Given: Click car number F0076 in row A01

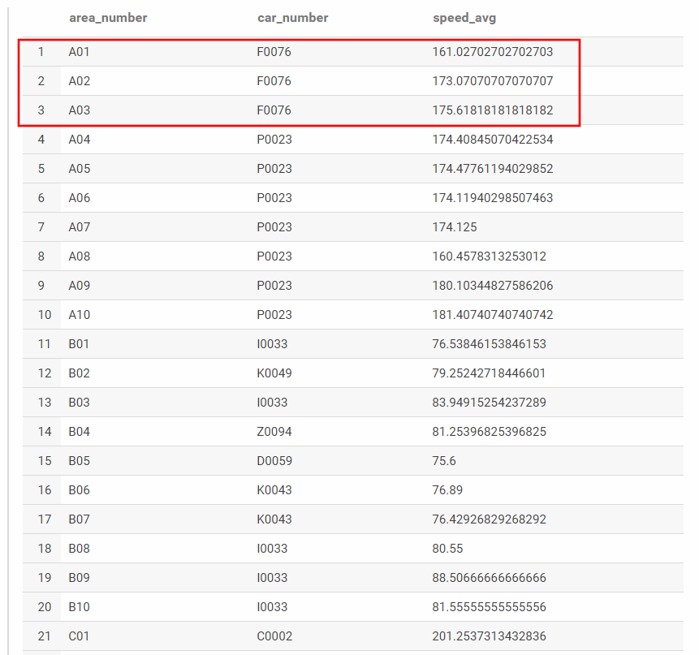Looking at the screenshot, I should (x=274, y=52).
